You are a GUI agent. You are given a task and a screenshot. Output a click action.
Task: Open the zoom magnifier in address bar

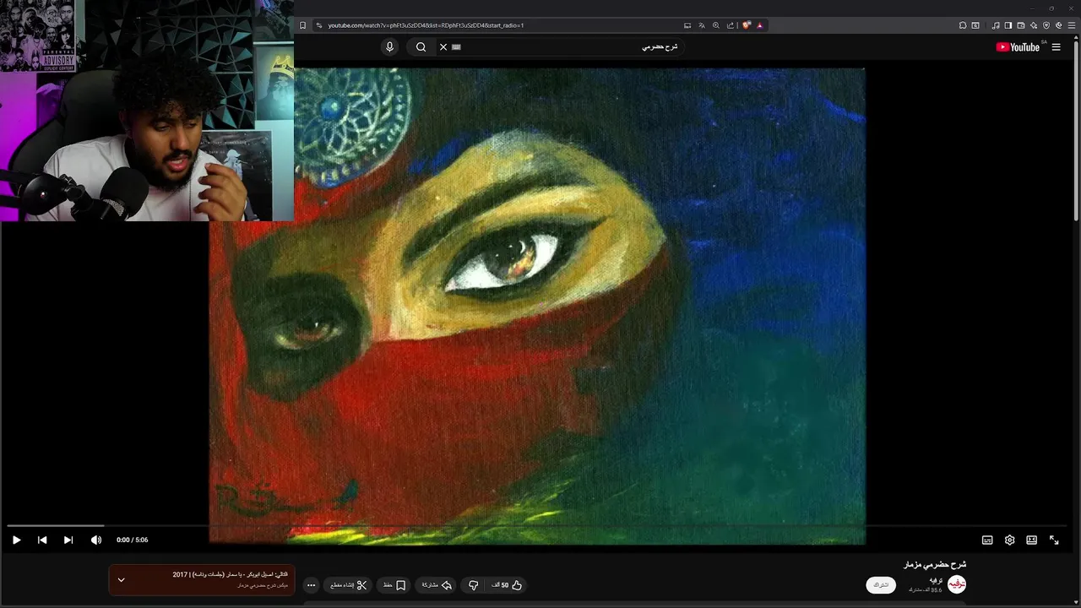tap(716, 25)
